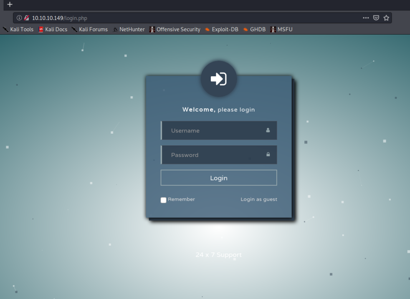
Task: Bookmark this page with the star icon
Action: (386, 18)
